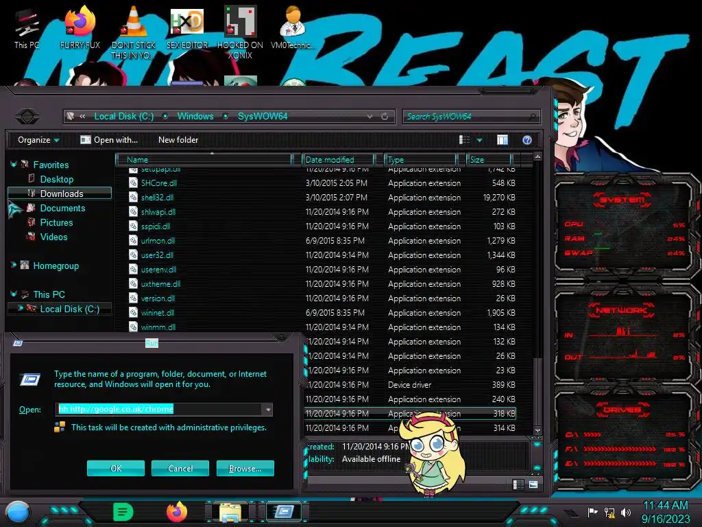Select the winmm.dll file
The width and height of the screenshot is (702, 527).
click(158, 327)
